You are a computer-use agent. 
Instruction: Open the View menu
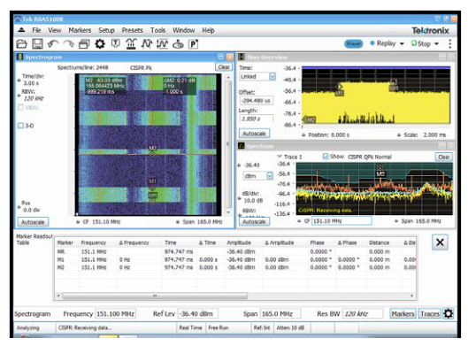[55, 30]
